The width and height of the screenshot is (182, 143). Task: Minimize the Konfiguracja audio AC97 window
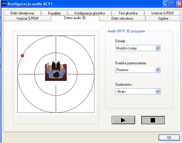click(166, 4)
